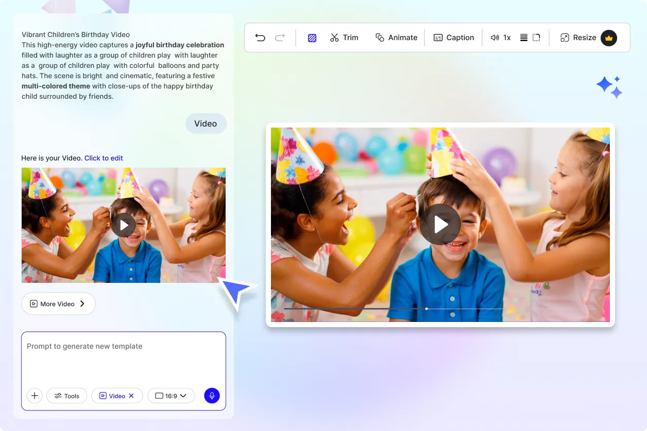Screen dimensions: 647x431
Task: Click the Undo icon in the toolbar
Action: 260,38
